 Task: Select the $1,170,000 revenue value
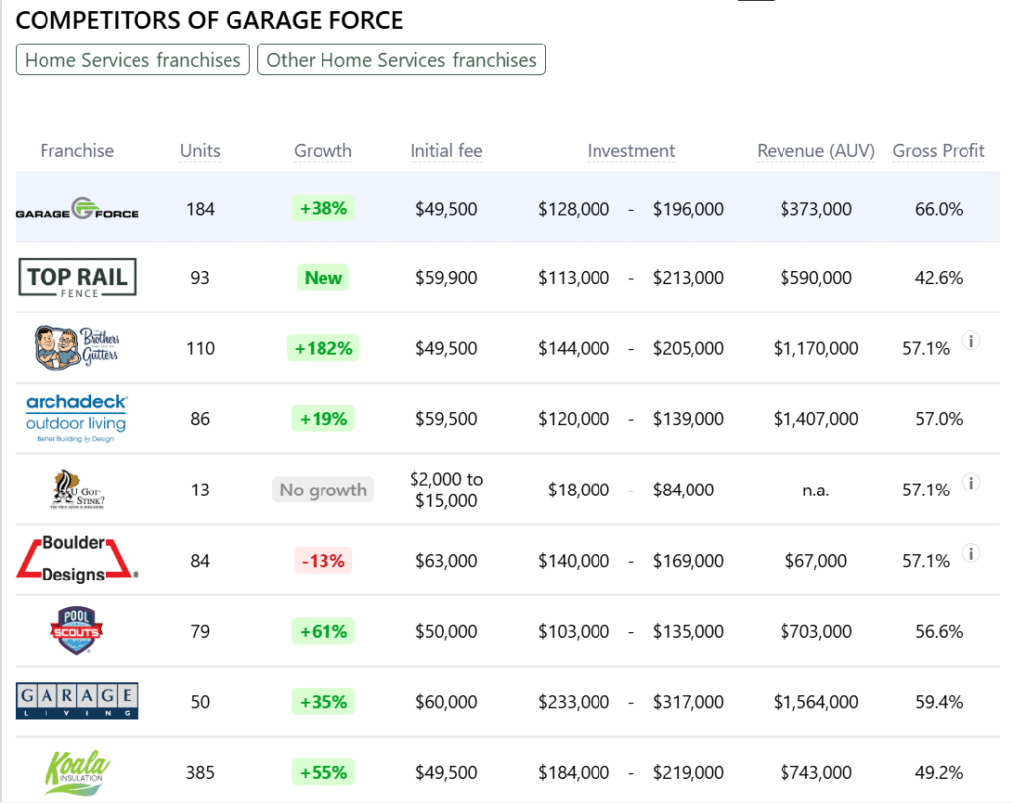click(x=815, y=348)
